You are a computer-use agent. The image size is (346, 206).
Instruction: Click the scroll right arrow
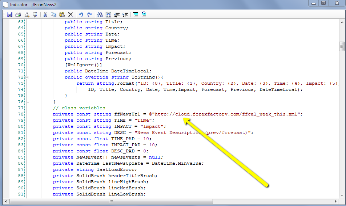[x=335, y=201]
